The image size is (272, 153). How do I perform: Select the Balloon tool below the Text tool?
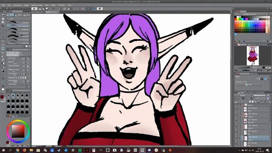[3, 89]
